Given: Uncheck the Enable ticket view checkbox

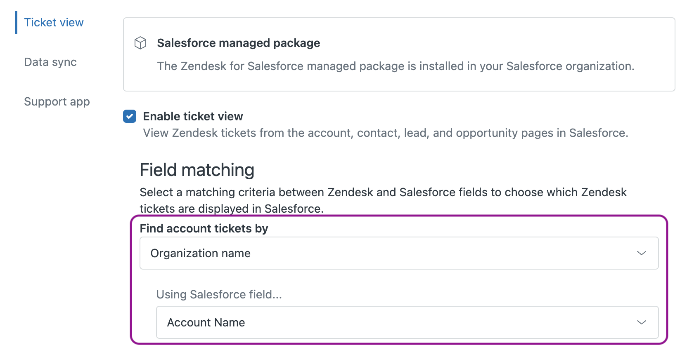Looking at the screenshot, I should tap(130, 116).
